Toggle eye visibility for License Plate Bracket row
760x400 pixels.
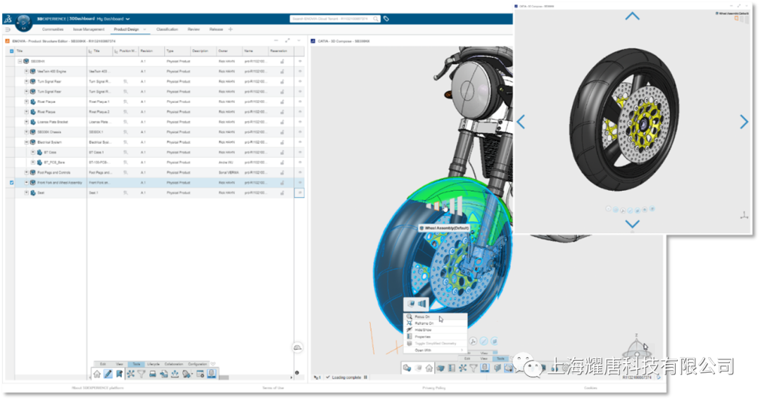click(x=300, y=122)
